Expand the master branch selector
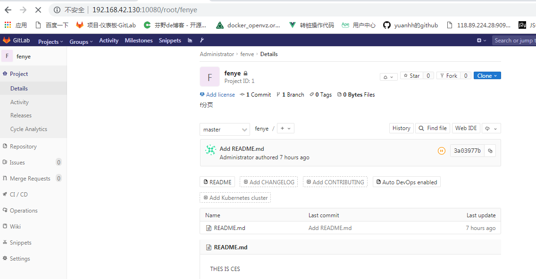The width and height of the screenshot is (536, 279). point(225,130)
